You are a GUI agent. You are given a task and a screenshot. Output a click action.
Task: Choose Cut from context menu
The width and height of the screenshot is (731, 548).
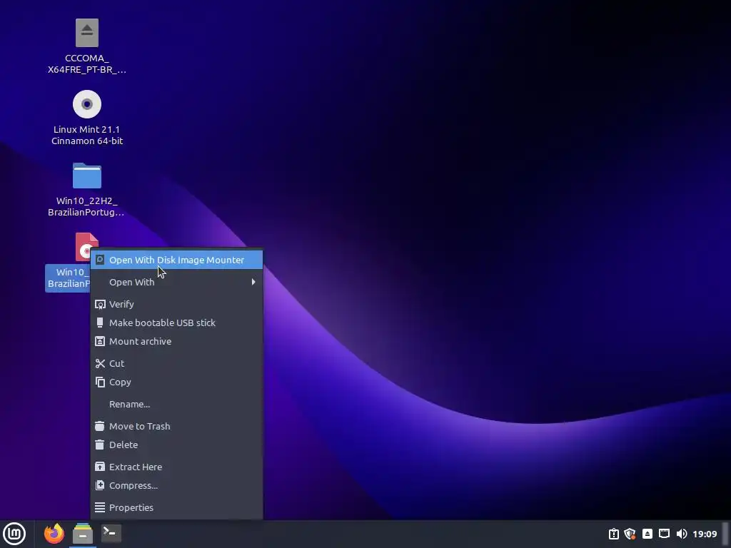coord(177,363)
